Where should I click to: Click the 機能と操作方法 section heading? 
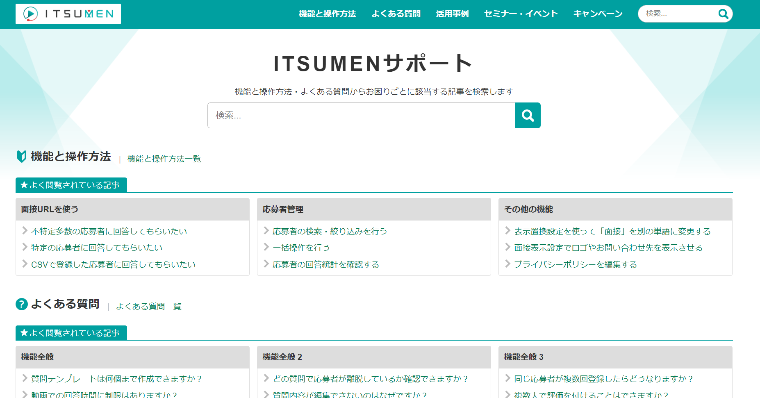coord(71,157)
